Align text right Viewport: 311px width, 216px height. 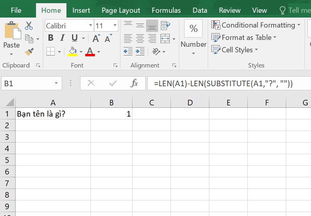tap(152, 39)
